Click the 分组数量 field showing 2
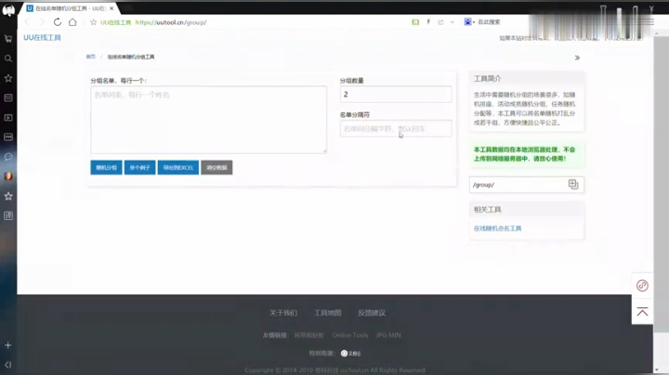The height and width of the screenshot is (375, 669). coord(396,94)
